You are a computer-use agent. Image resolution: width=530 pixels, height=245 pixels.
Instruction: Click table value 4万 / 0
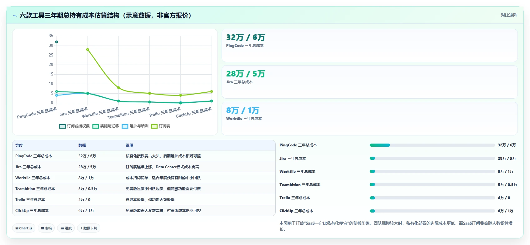(x=84, y=200)
